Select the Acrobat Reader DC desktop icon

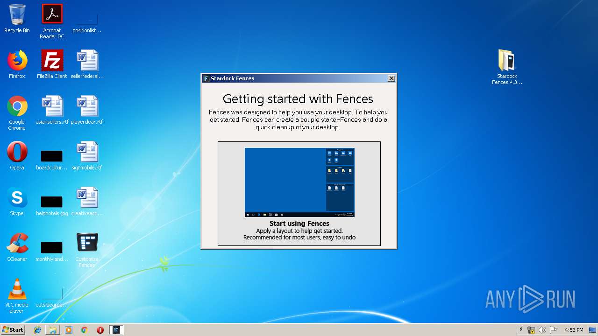coord(52,21)
